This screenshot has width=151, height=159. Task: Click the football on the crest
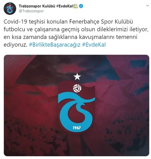tap(77, 88)
